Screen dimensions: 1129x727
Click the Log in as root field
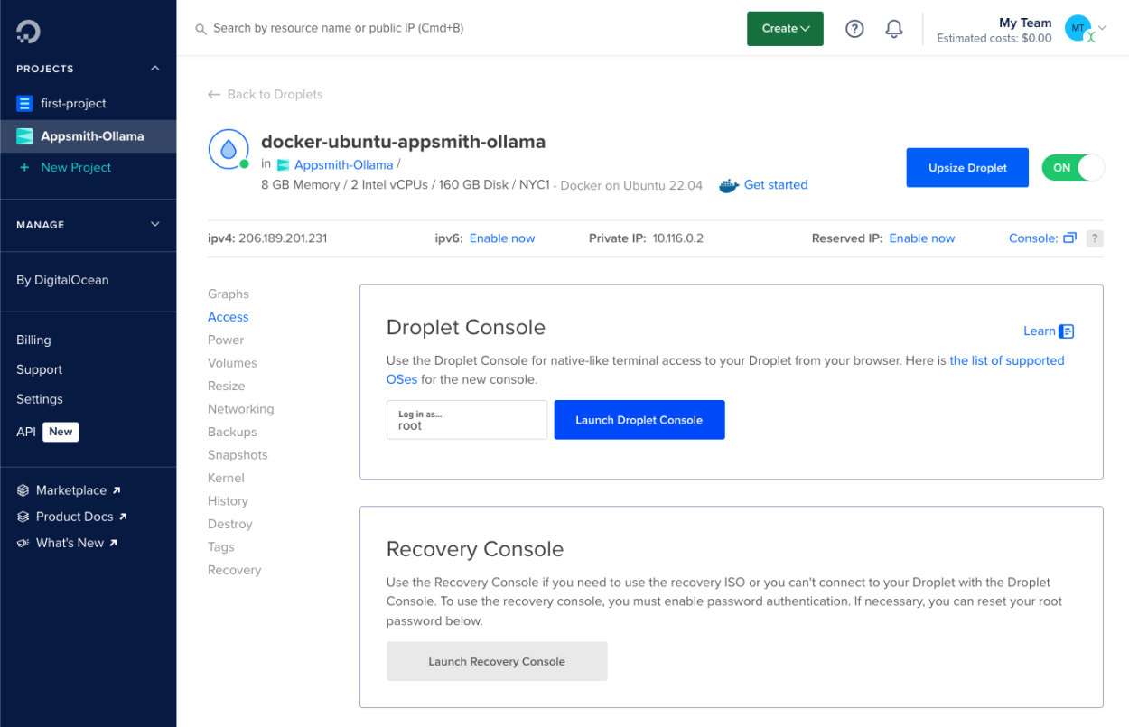coord(466,420)
